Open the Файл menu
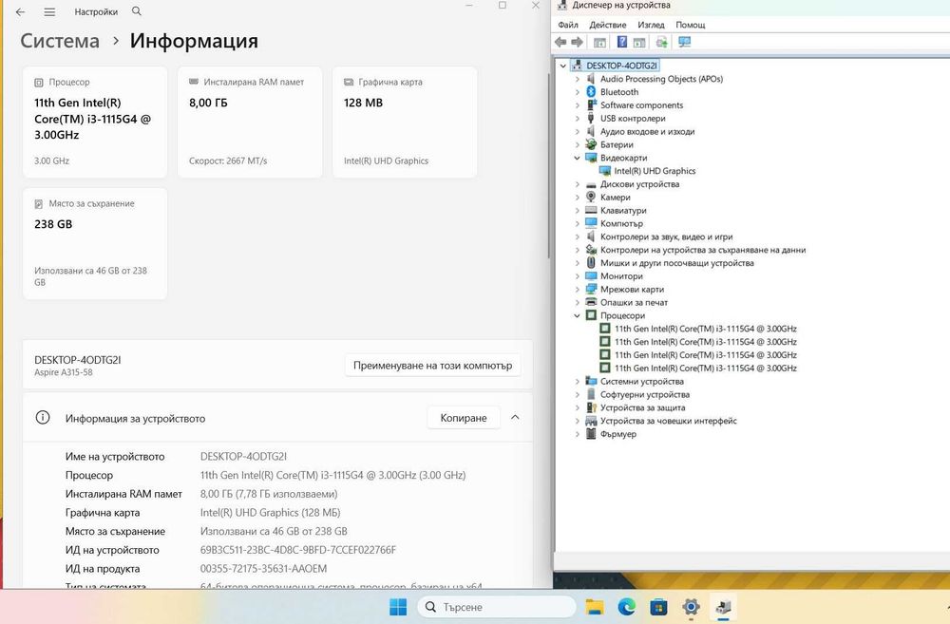 568,25
